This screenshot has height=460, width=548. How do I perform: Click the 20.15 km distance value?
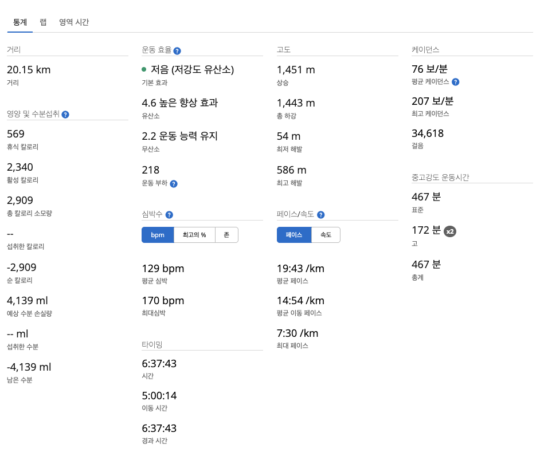pos(29,70)
